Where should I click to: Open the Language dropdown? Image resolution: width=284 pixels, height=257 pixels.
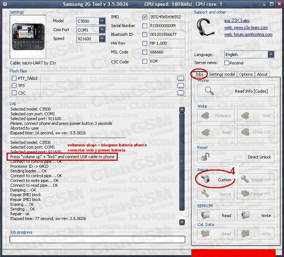271,54
